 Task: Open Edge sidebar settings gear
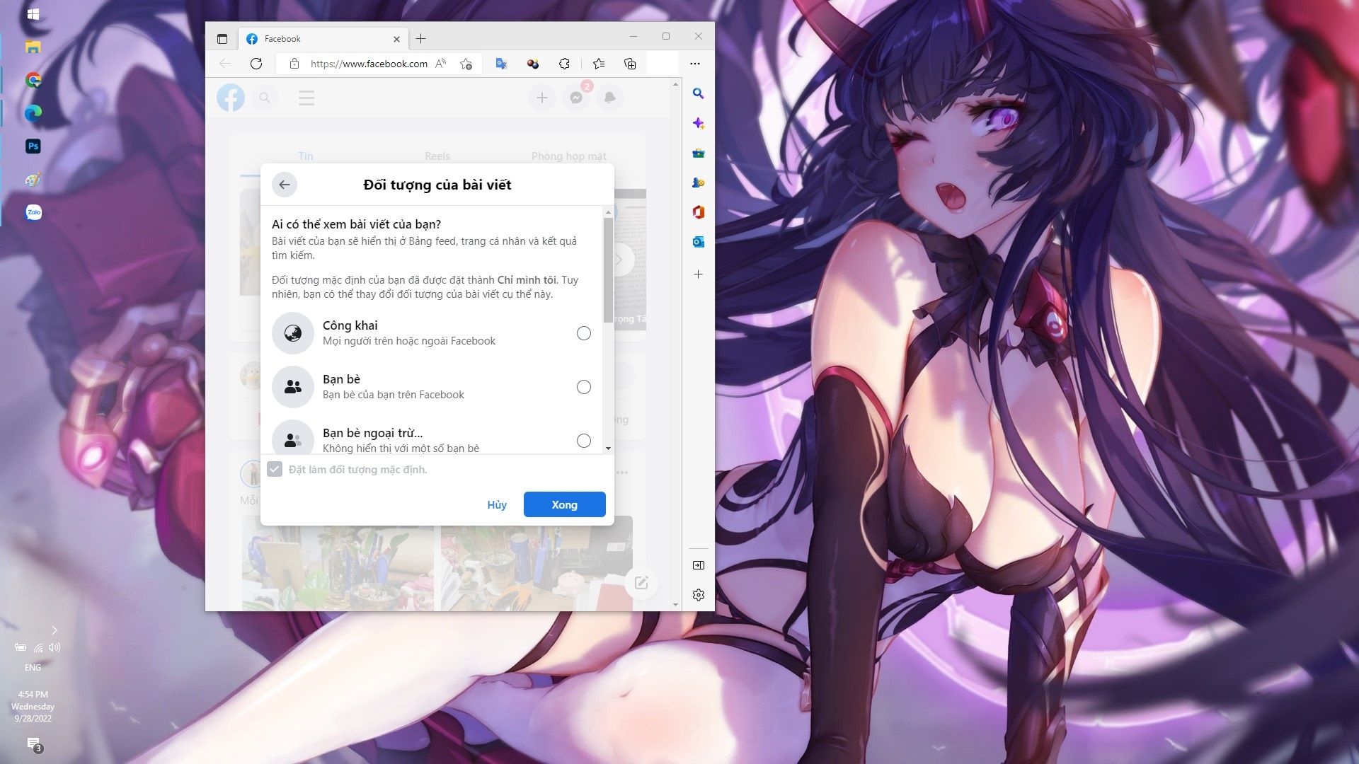coord(699,595)
